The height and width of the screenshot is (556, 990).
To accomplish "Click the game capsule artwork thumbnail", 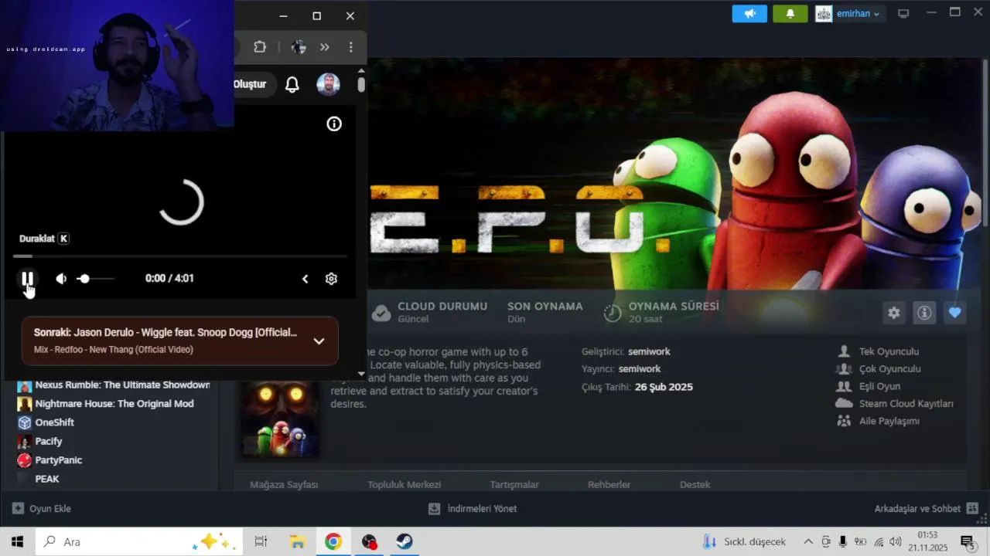I will [280, 418].
